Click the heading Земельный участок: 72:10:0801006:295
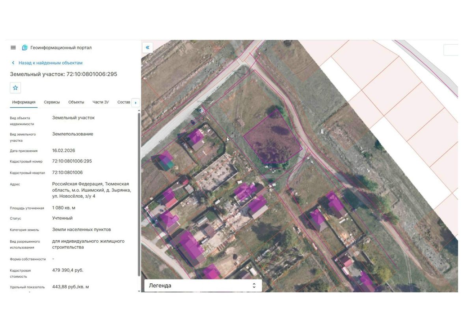Viewport: 473px width, 335px height. [x=63, y=74]
